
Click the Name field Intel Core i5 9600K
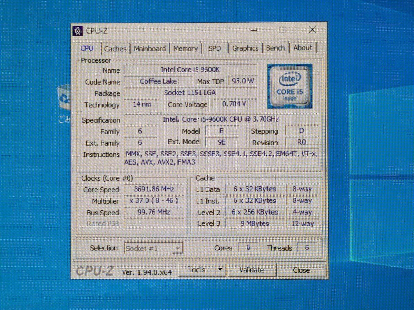(x=190, y=70)
